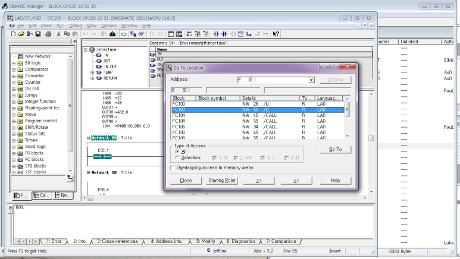Toggle the 2: RW access checkbox
Image resolution: width=460 pixels, height=259 pixels.
tap(236, 158)
